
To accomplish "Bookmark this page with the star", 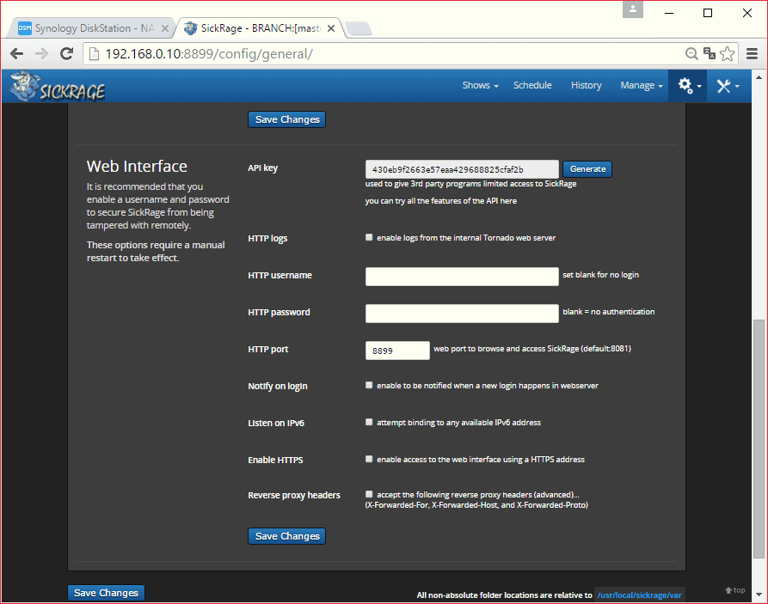I will coord(728,54).
